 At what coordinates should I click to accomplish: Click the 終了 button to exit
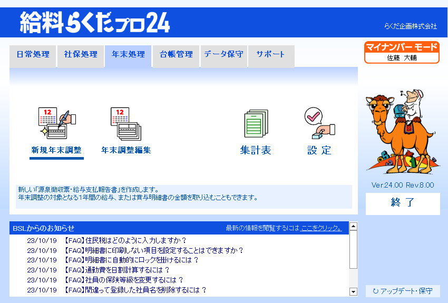point(403,203)
